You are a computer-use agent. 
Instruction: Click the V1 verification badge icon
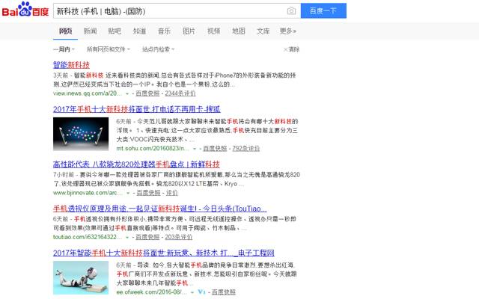(201, 292)
